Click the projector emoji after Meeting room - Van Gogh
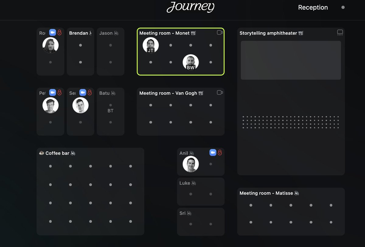The height and width of the screenshot is (247, 365). [x=201, y=93]
